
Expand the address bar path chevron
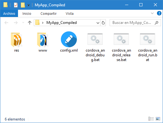point(43,23)
